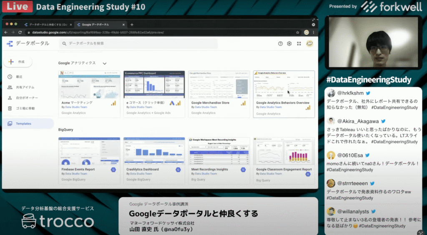Open the Chrome three-dot menu

click(x=314, y=32)
